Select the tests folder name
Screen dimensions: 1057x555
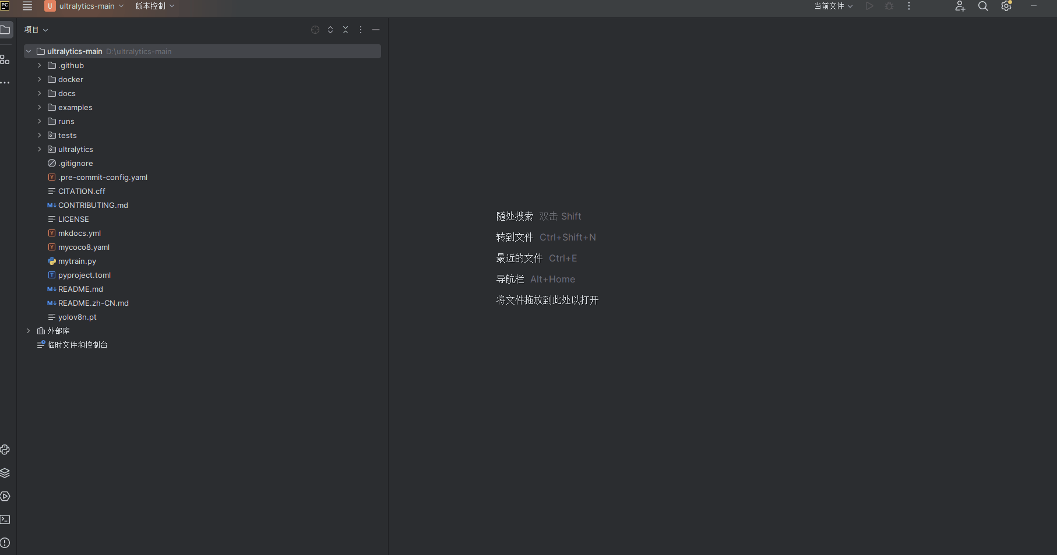point(68,135)
